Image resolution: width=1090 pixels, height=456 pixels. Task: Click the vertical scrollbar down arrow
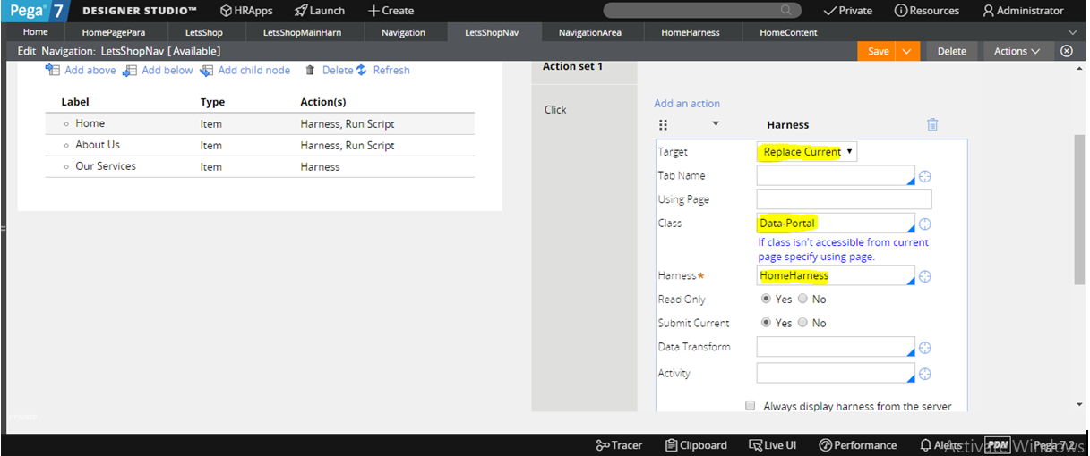point(1079,405)
